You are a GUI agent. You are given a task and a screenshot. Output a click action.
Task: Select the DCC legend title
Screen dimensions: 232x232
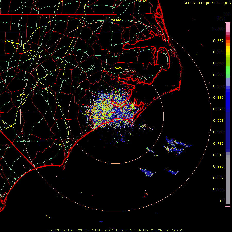pyautogui.click(x=227, y=15)
